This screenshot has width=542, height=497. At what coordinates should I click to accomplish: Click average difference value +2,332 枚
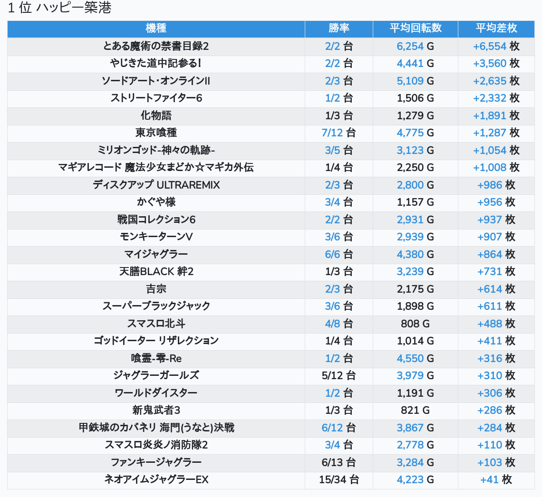click(496, 98)
